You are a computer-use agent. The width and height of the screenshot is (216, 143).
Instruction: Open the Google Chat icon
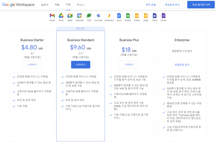(89, 16)
